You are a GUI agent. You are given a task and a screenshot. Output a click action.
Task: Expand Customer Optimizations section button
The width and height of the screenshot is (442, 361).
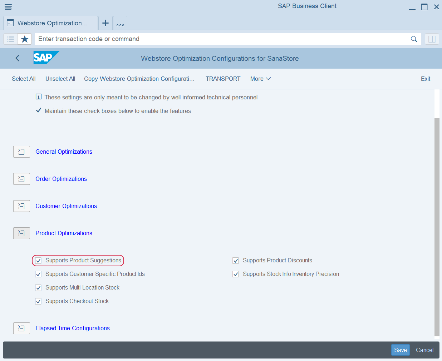21,206
